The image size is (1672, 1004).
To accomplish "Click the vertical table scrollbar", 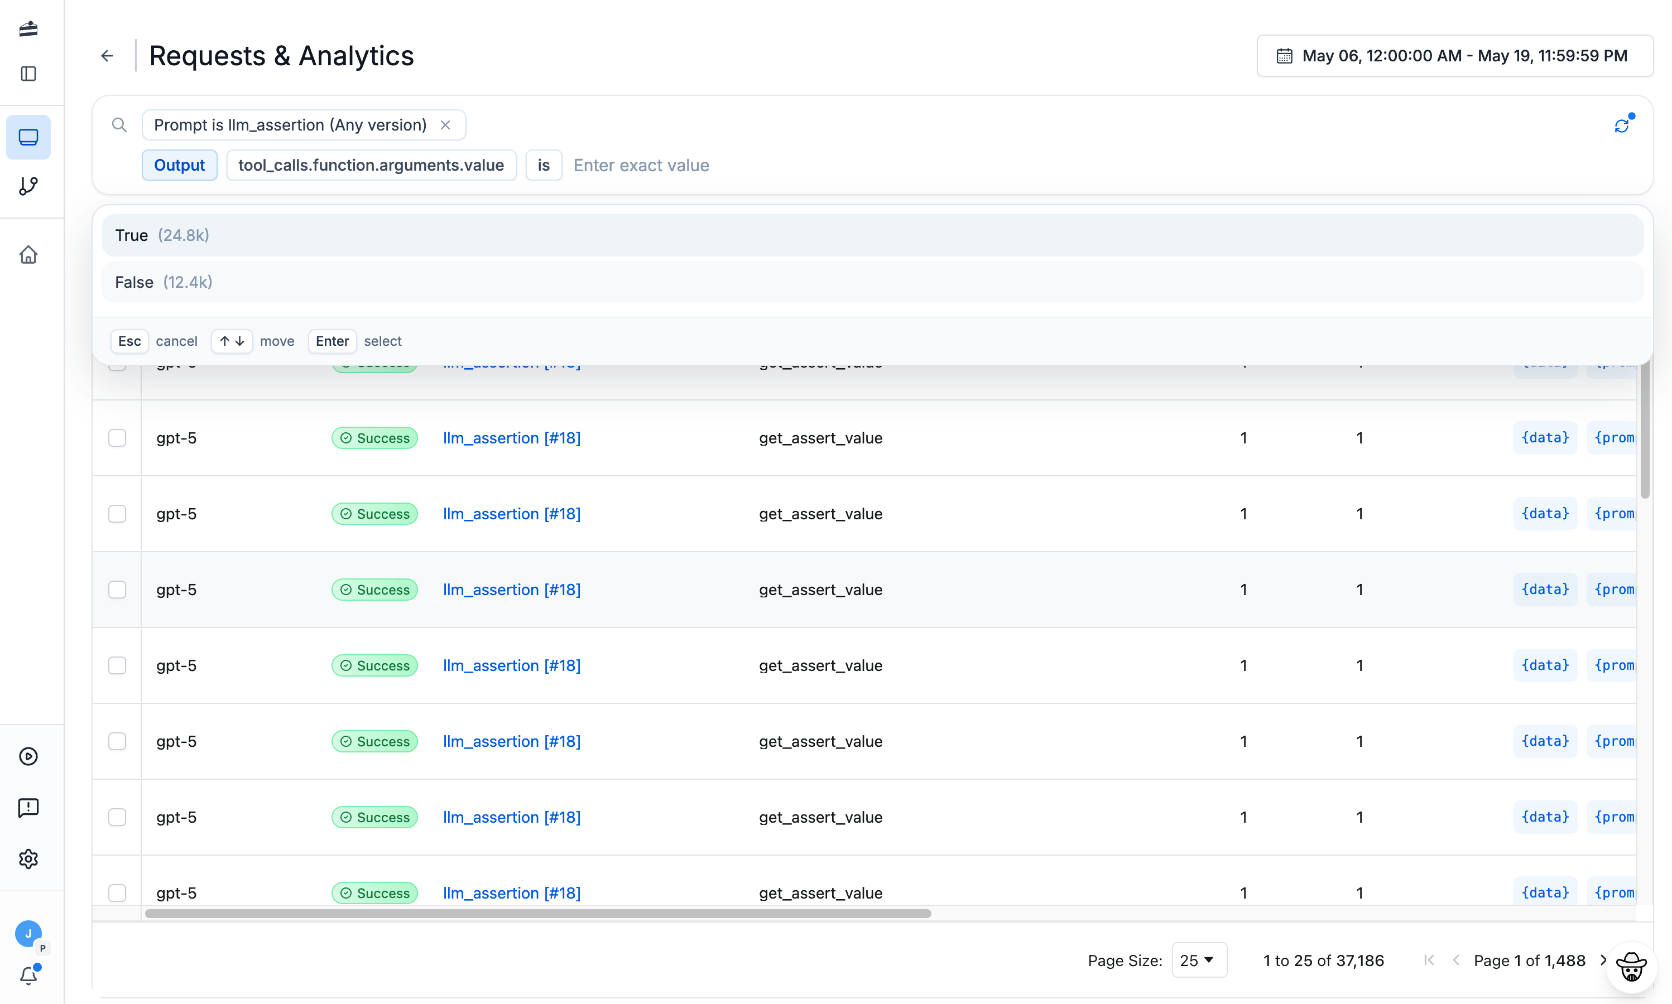I will (x=1645, y=429).
